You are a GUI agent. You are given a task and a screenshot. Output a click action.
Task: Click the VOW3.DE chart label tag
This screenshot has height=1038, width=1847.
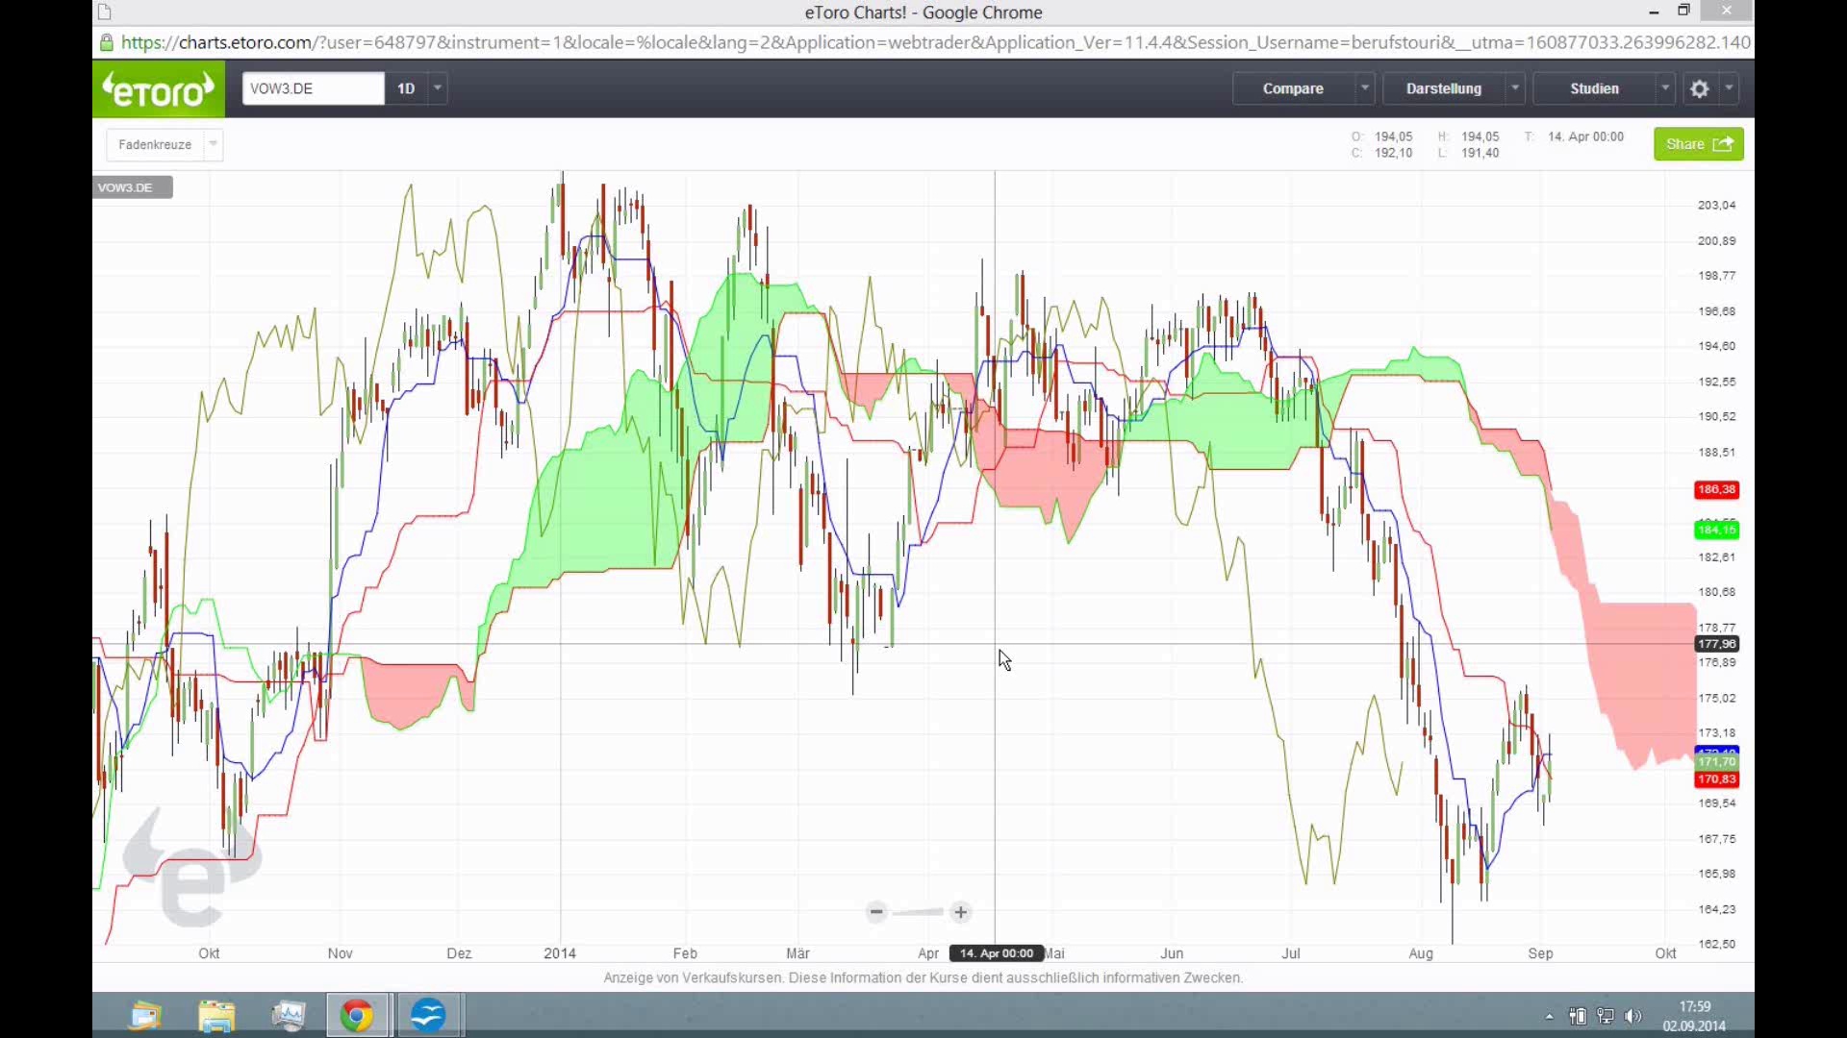(132, 187)
